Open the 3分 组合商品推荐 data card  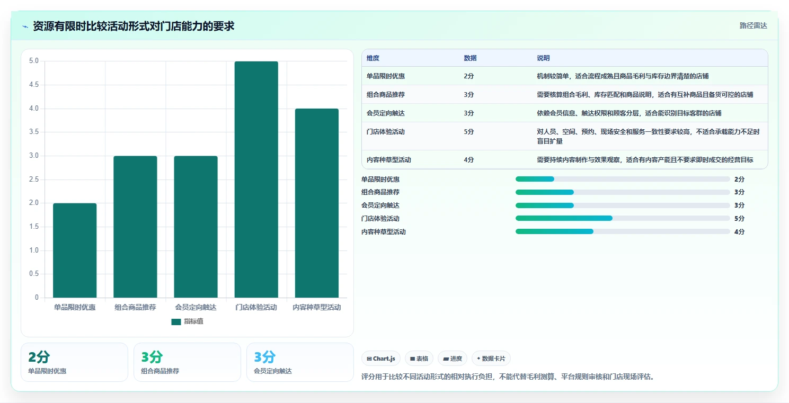187,362
